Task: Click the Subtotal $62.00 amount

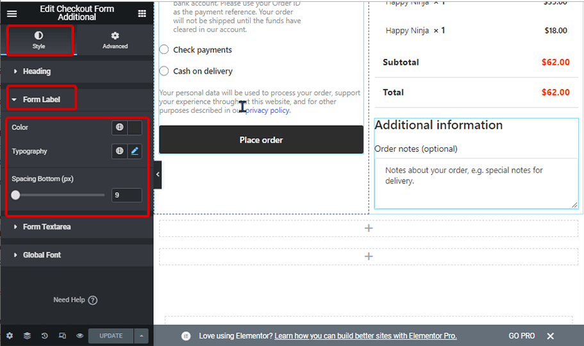Action: pyautogui.click(x=555, y=62)
